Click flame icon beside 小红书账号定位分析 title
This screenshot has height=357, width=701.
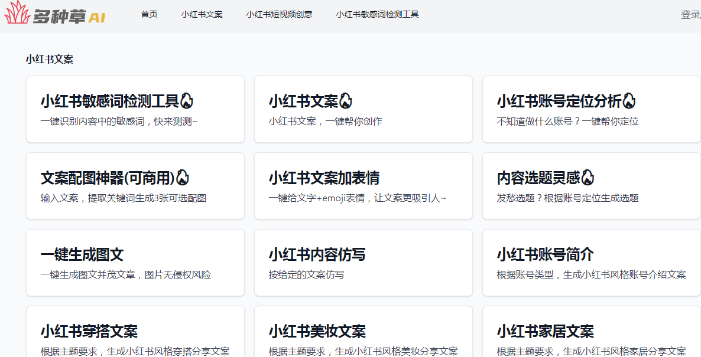click(629, 101)
